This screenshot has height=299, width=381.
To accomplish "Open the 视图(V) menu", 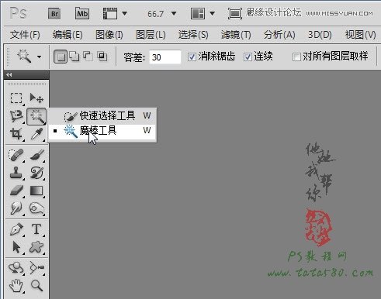I will (x=361, y=35).
